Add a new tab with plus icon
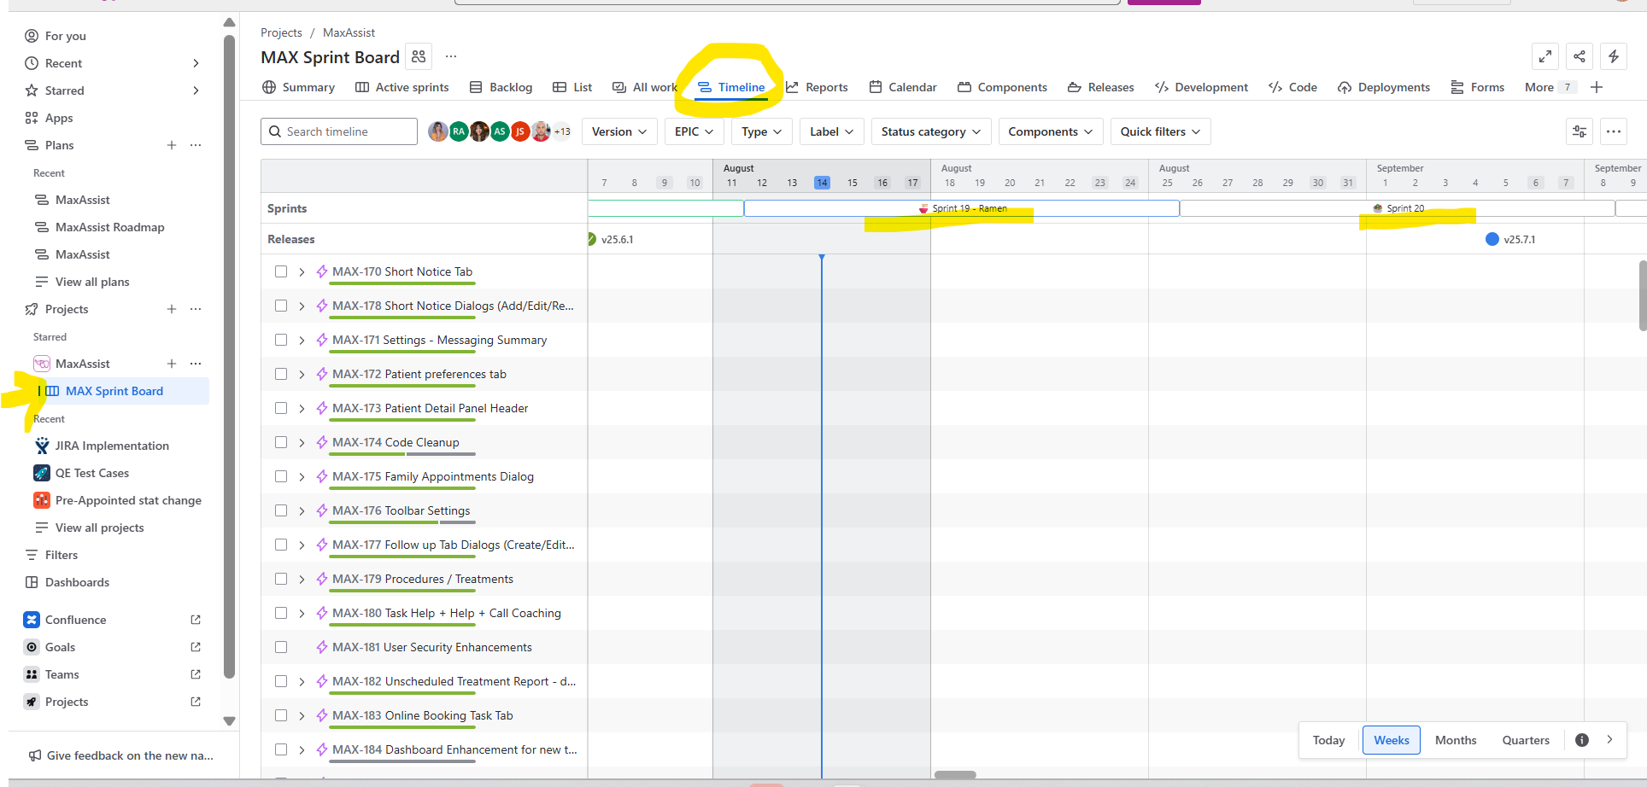 click(1596, 87)
